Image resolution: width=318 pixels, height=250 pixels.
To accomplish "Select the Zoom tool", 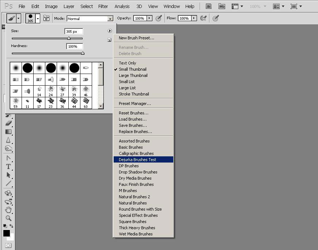I will [8, 218].
